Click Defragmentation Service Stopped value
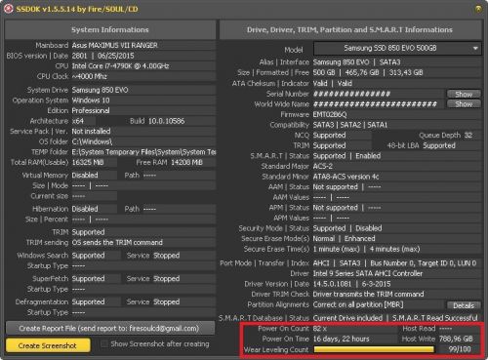 tap(166, 302)
